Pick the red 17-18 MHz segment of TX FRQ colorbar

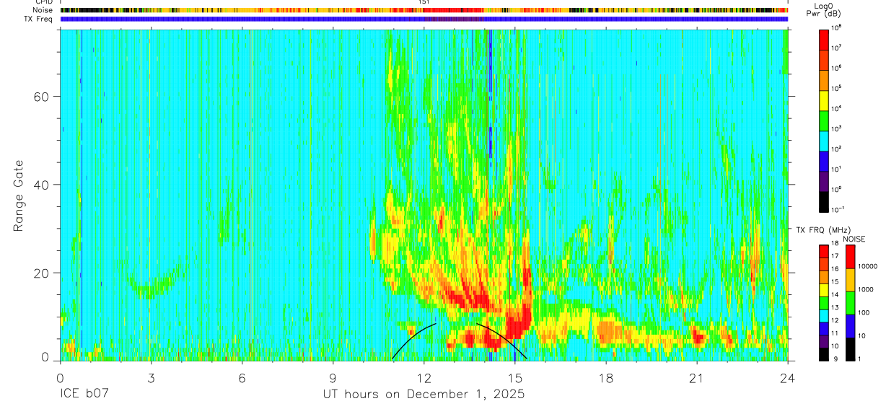point(823,251)
